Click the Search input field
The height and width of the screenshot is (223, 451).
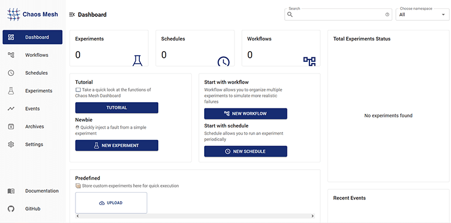338,15
